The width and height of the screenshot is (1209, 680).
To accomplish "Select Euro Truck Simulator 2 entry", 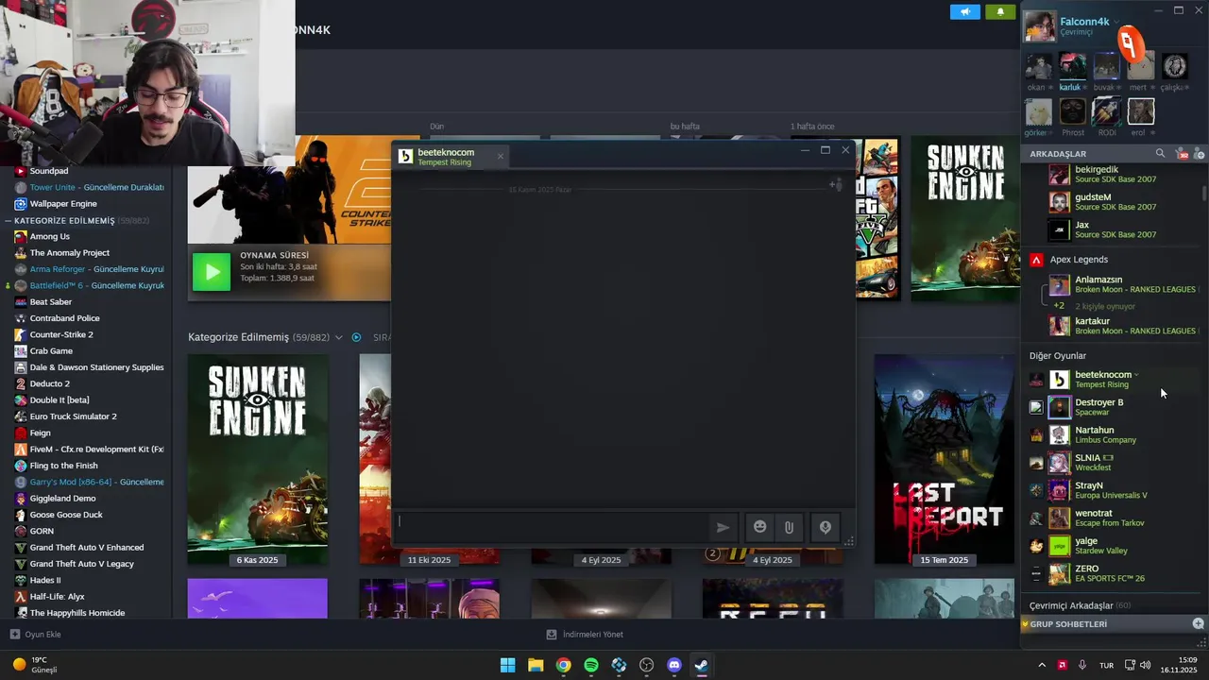I will coord(73,416).
